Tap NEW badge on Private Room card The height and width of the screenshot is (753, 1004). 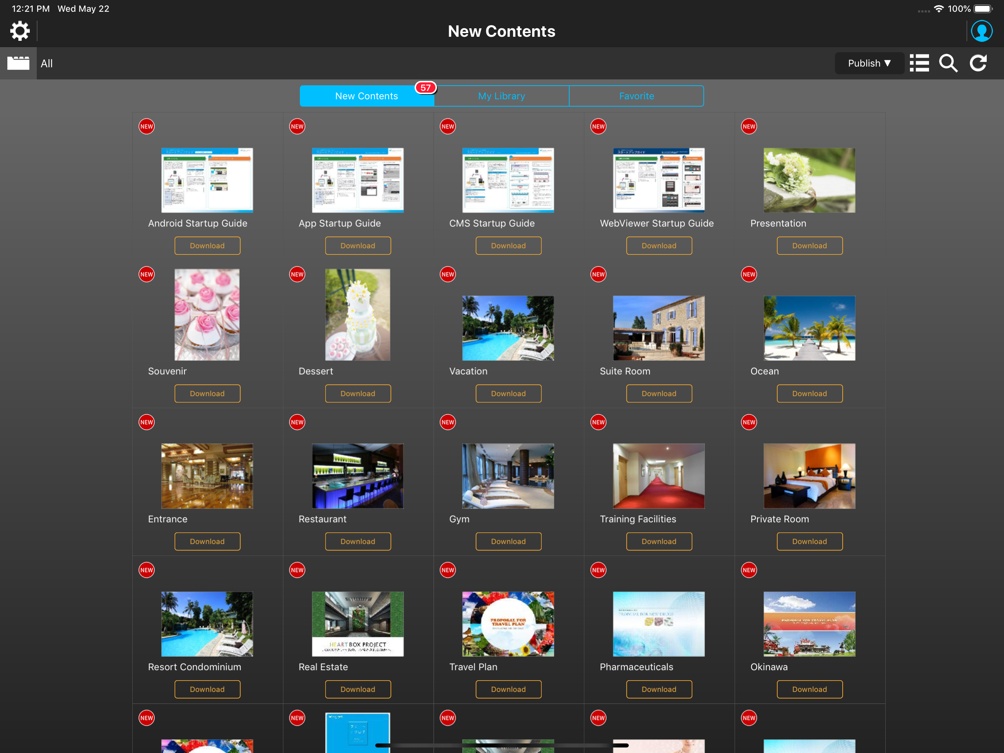[749, 422]
